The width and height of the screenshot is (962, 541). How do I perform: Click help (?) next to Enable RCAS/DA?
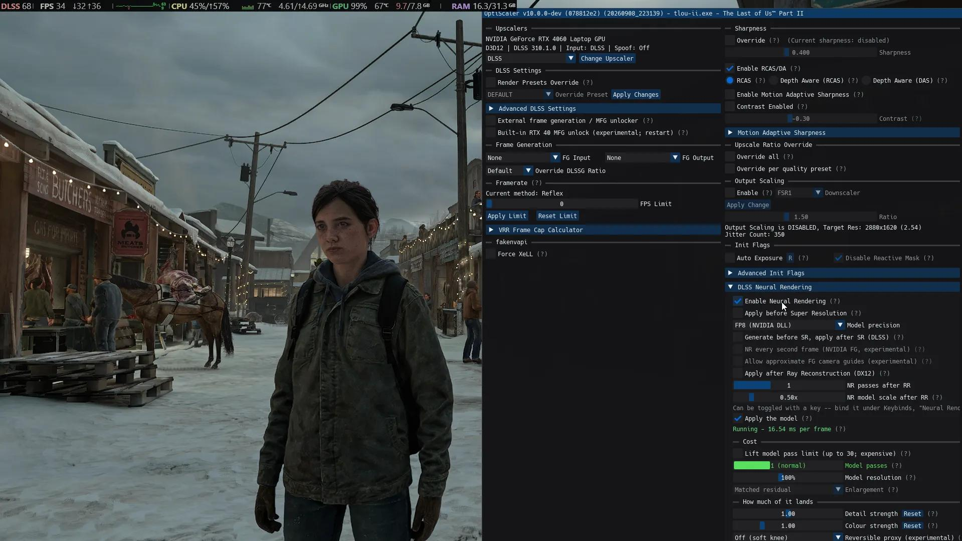pyautogui.click(x=795, y=69)
